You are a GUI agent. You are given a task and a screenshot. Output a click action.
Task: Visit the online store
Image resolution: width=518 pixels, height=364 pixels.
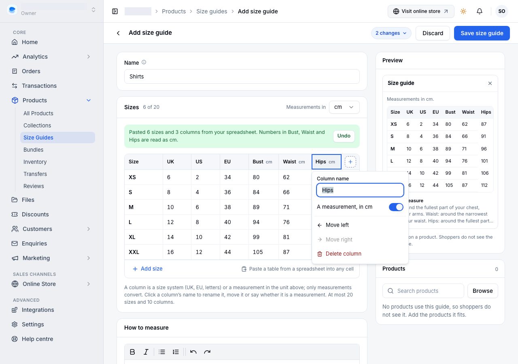pos(421,11)
